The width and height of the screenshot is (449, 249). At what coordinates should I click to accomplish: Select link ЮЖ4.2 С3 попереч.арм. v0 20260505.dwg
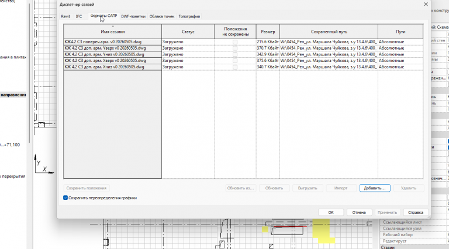click(x=112, y=41)
